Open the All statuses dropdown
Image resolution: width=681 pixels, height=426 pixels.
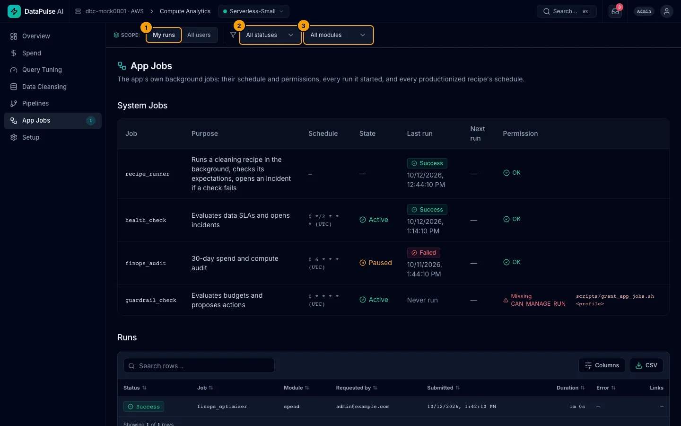[x=270, y=35]
